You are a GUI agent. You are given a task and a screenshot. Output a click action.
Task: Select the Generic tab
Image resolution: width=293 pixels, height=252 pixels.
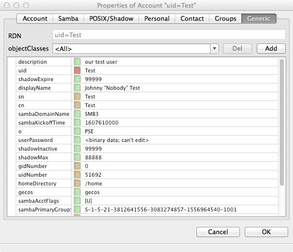click(259, 18)
